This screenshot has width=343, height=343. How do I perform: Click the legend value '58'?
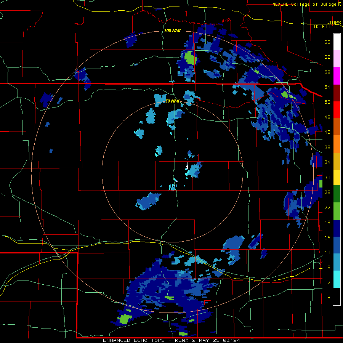point(327,72)
